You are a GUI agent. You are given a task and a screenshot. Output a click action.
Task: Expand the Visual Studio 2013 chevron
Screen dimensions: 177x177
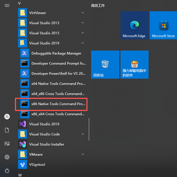coord(83,23)
